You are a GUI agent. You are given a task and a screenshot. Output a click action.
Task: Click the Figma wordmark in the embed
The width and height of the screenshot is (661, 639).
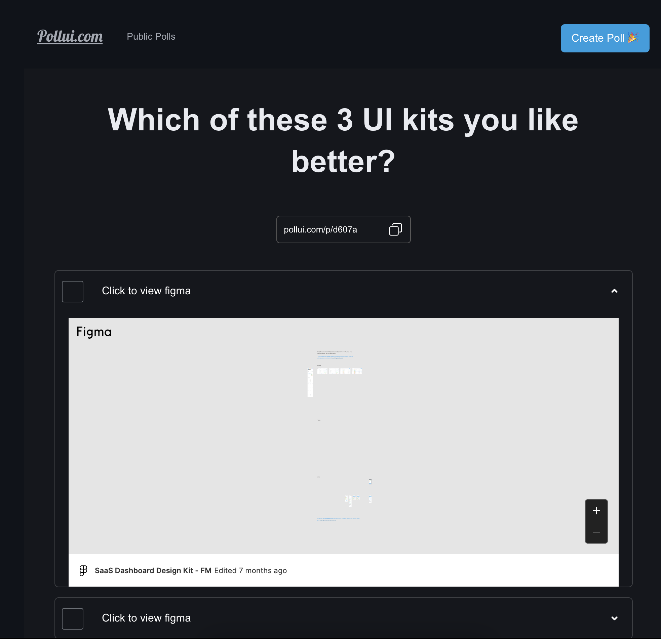click(x=94, y=332)
